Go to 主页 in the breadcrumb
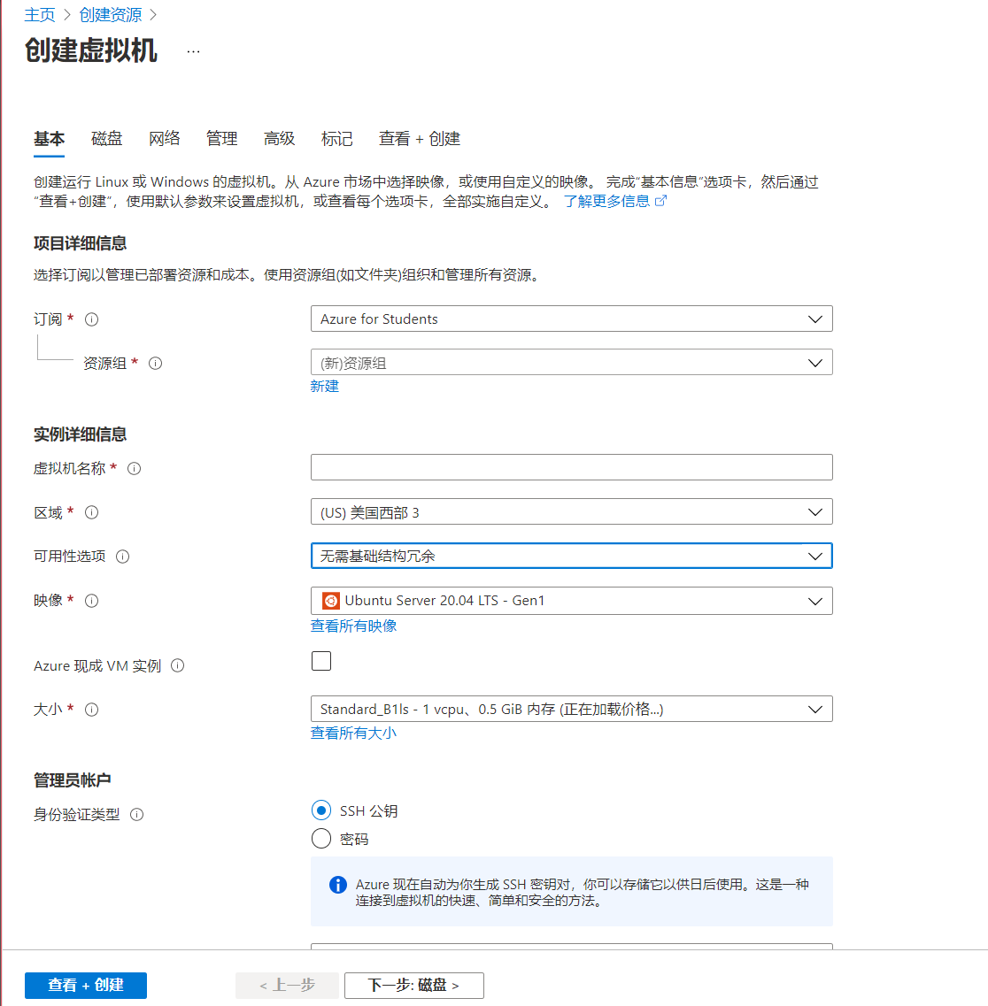Viewport: 988px width, 1006px height. (x=40, y=15)
